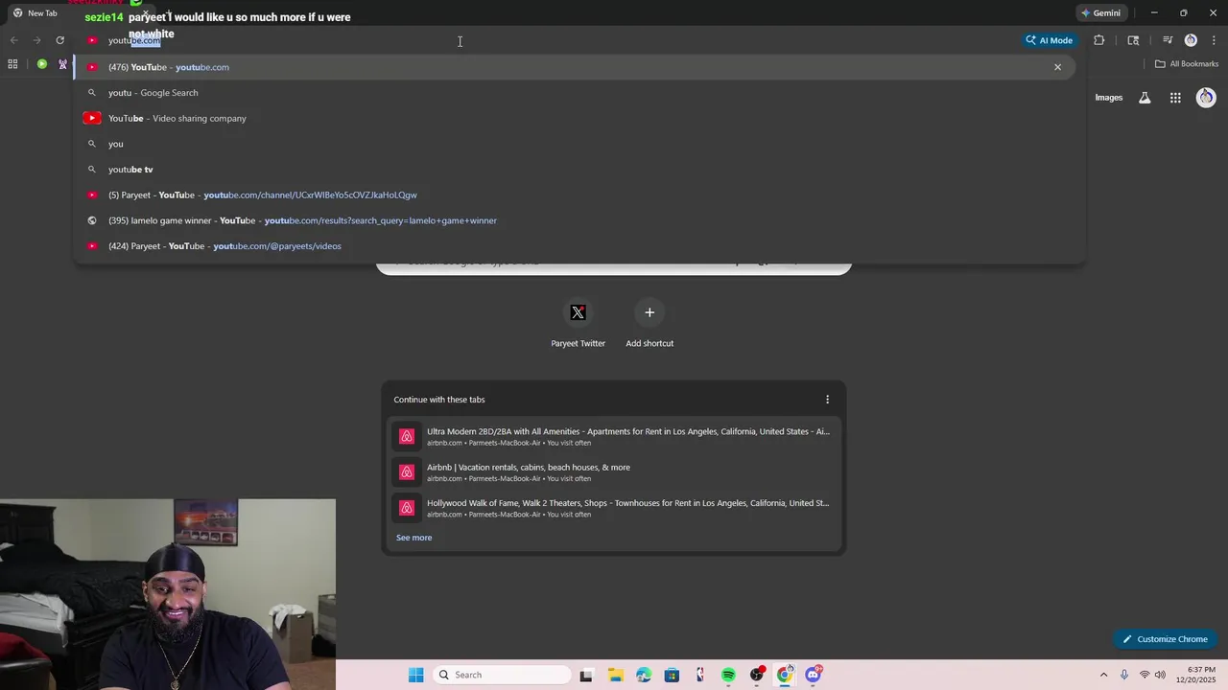1228x690 pixels.
Task: Remove the highlighted YouTube suggestion with X
Action: pyautogui.click(x=1057, y=67)
